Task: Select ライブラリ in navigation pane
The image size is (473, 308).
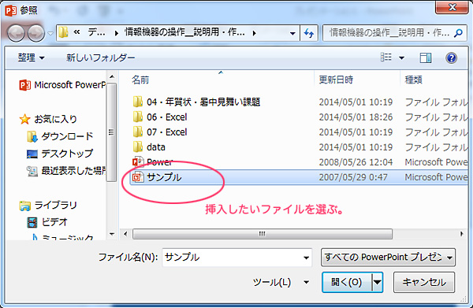Action: tap(48, 206)
